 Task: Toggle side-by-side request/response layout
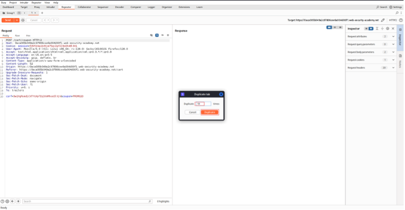[329, 27]
